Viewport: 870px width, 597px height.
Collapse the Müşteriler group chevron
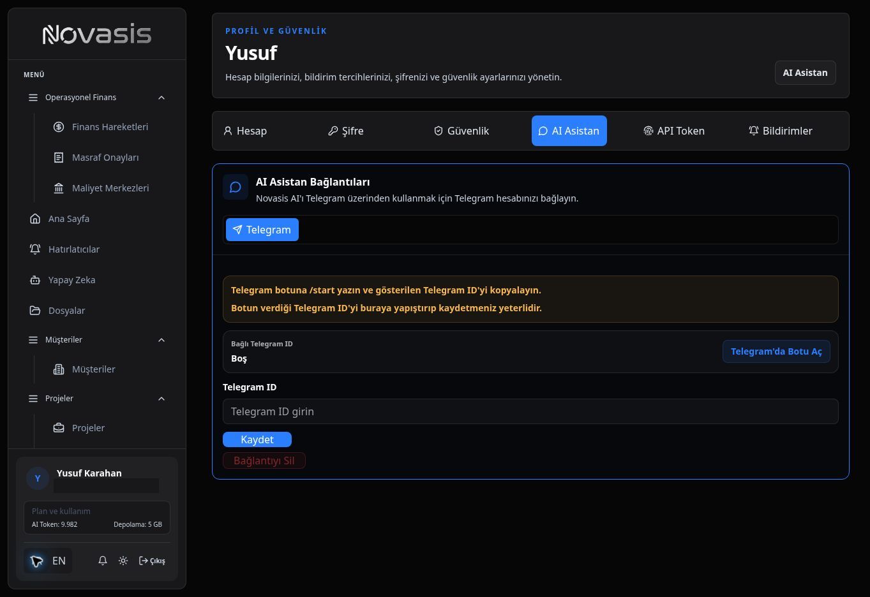tap(161, 340)
